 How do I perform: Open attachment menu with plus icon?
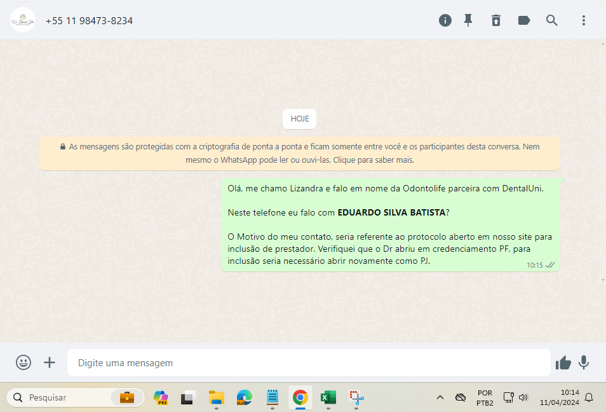tap(50, 362)
